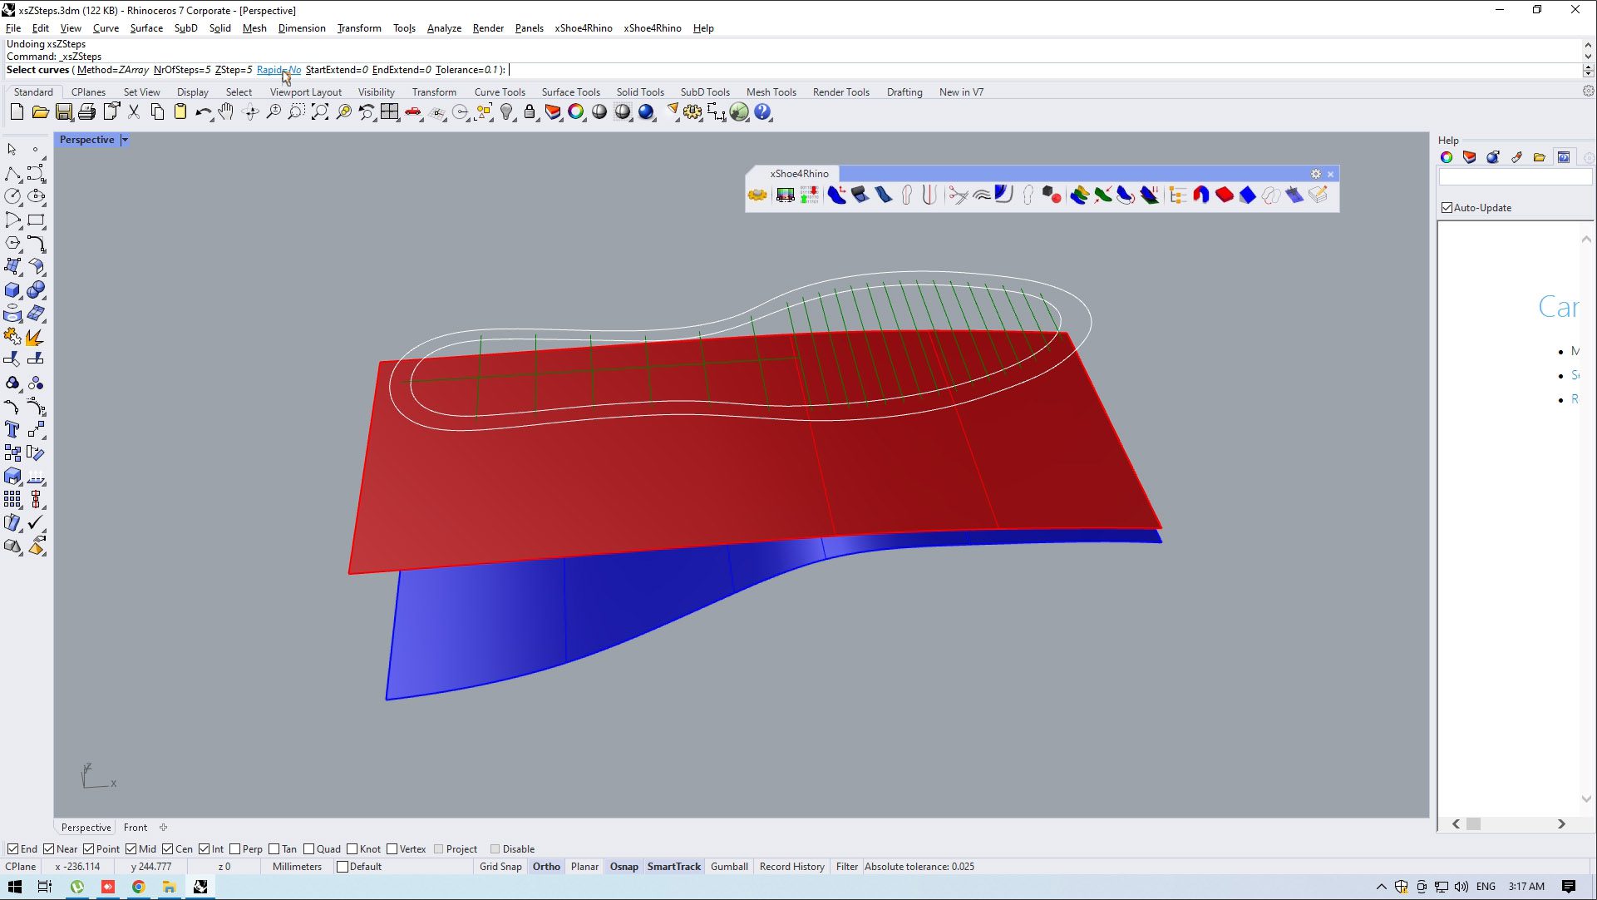Disable the Near osnap checkbox
This screenshot has width=1597, height=900.
49,849
